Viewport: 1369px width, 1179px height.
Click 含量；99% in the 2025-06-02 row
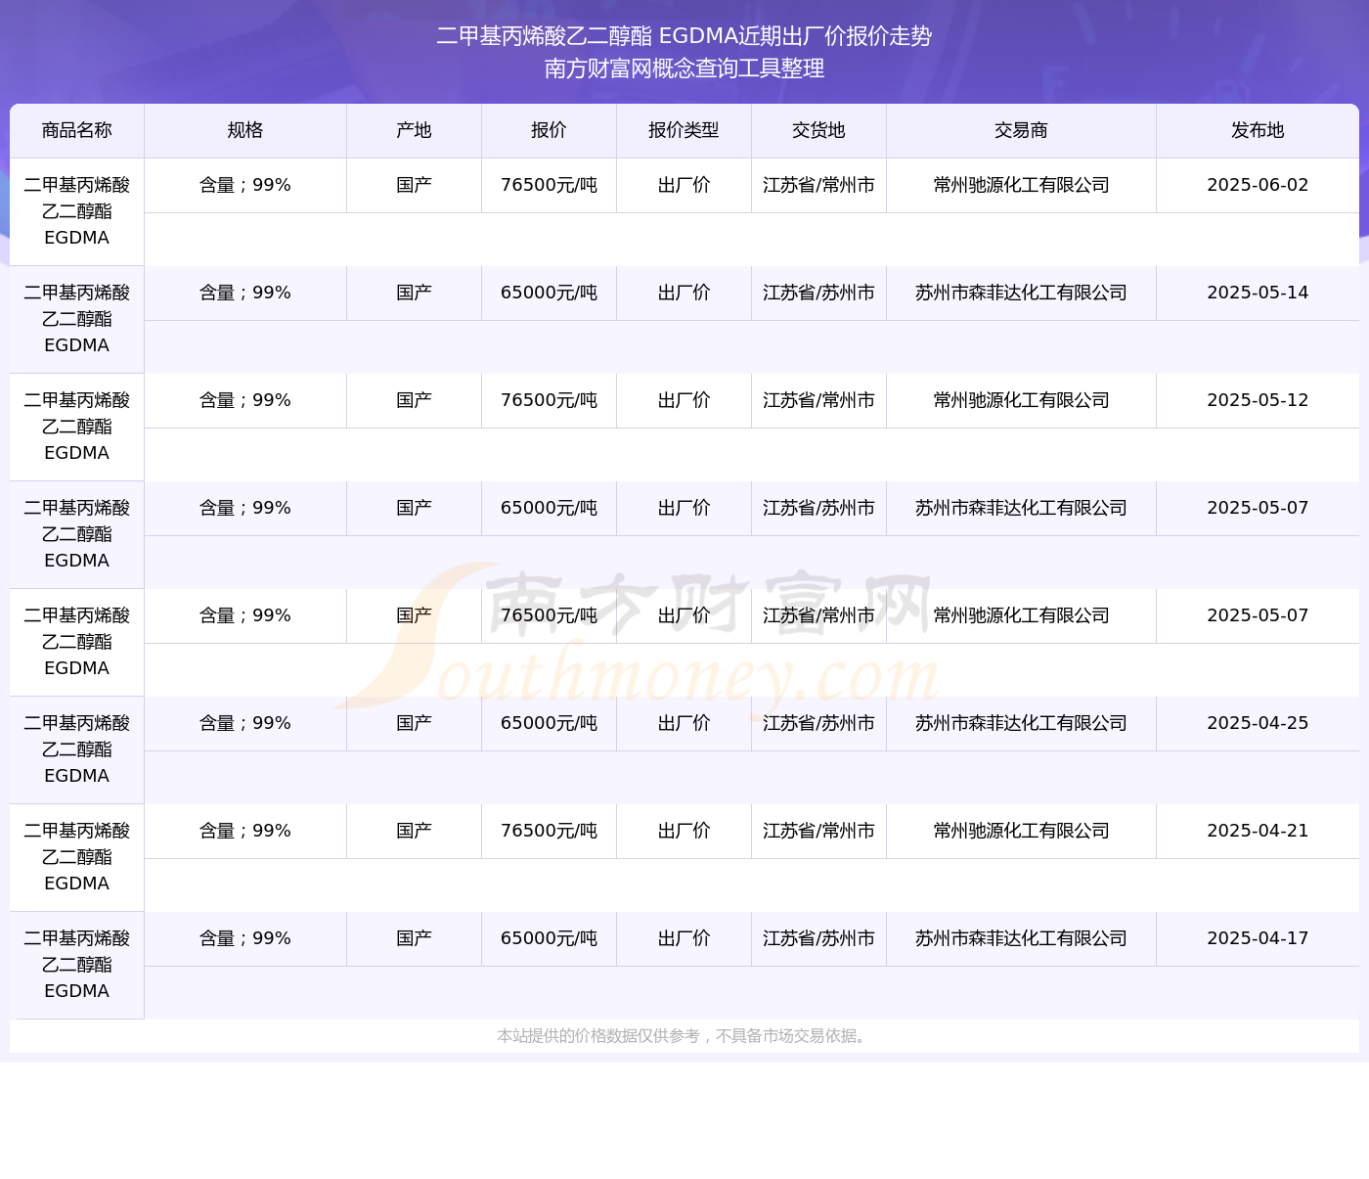click(x=245, y=185)
